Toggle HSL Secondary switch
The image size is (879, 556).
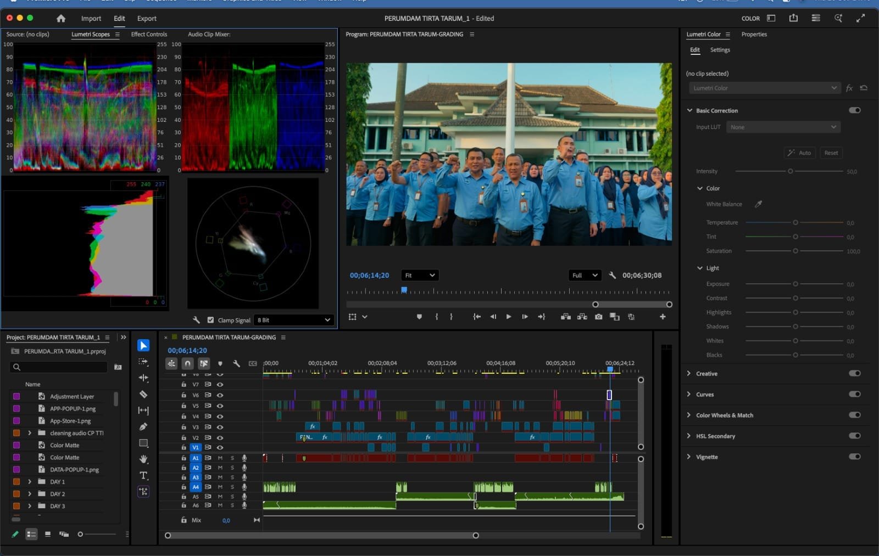(x=855, y=436)
